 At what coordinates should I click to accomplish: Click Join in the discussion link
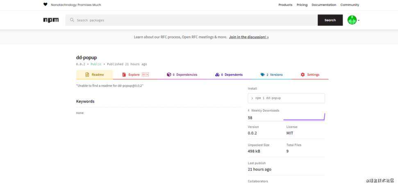[x=249, y=37]
